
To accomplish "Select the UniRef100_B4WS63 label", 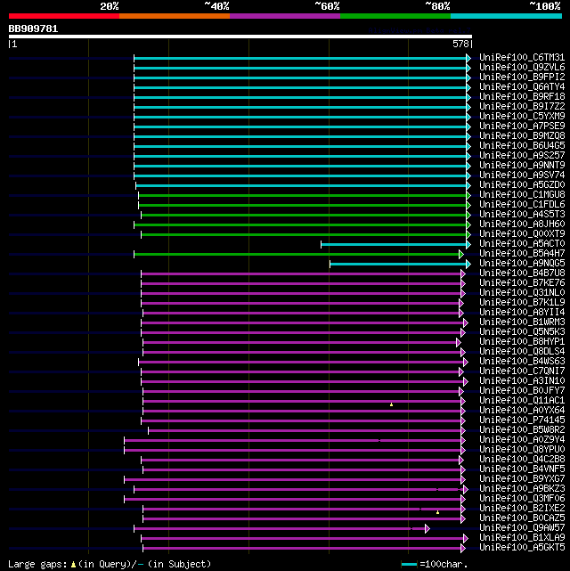I will pos(522,362).
